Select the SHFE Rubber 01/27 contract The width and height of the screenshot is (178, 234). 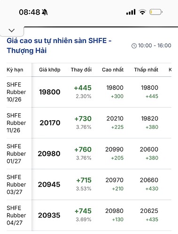tap(16, 154)
